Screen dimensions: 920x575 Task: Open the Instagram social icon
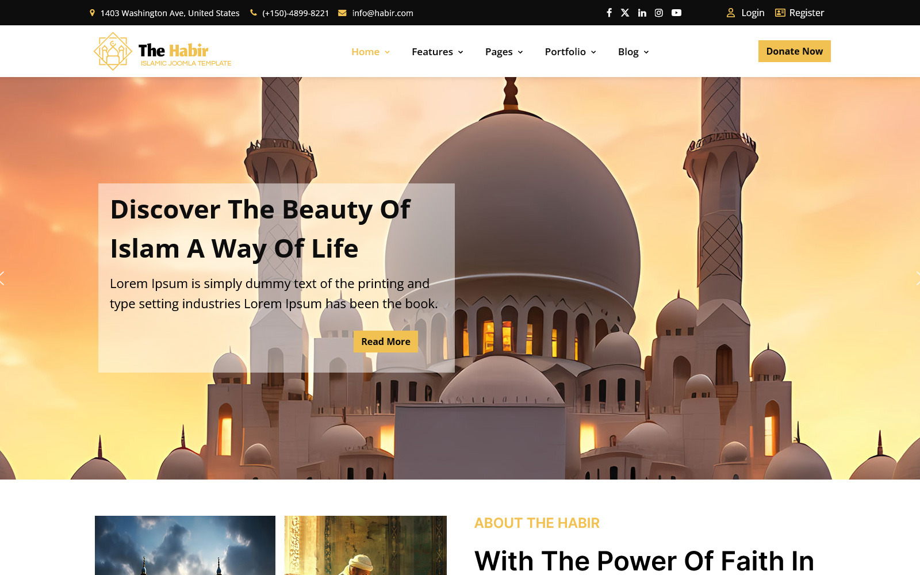click(x=658, y=12)
